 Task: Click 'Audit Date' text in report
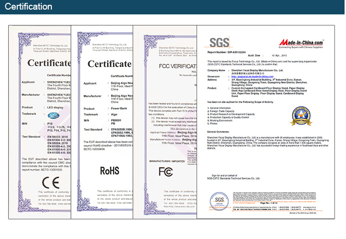254,56
